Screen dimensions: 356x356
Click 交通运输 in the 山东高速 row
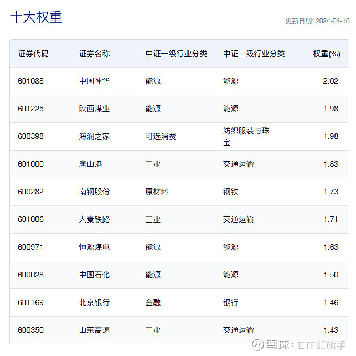pyautogui.click(x=238, y=331)
